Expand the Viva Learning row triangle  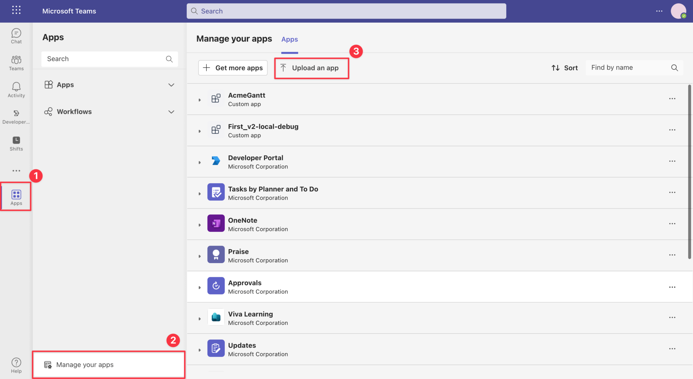point(200,319)
